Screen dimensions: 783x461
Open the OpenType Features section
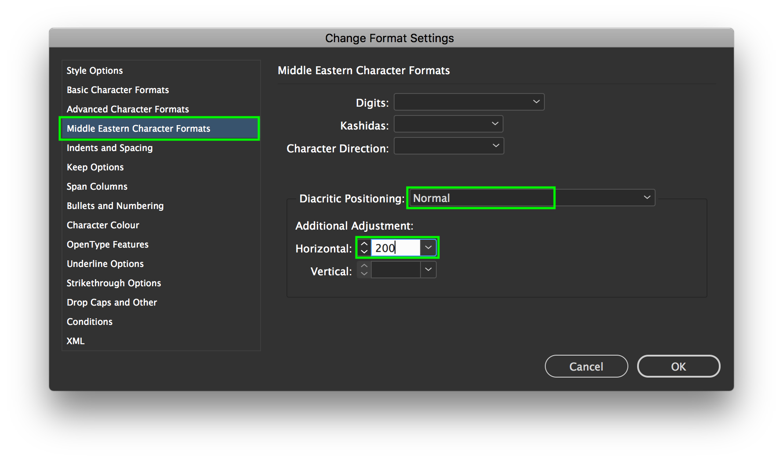108,245
